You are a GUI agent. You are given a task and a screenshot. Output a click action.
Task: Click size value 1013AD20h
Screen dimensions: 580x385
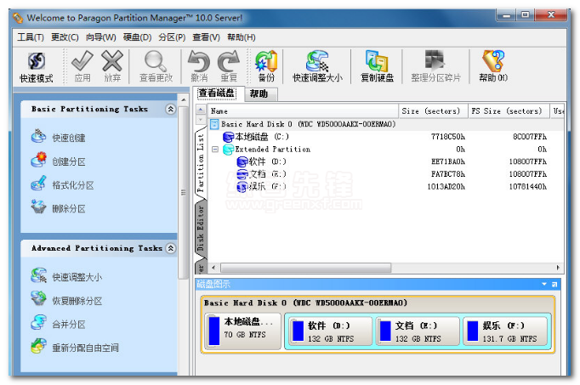[x=446, y=187]
